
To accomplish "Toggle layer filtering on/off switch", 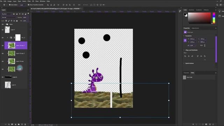I will 28,14.
